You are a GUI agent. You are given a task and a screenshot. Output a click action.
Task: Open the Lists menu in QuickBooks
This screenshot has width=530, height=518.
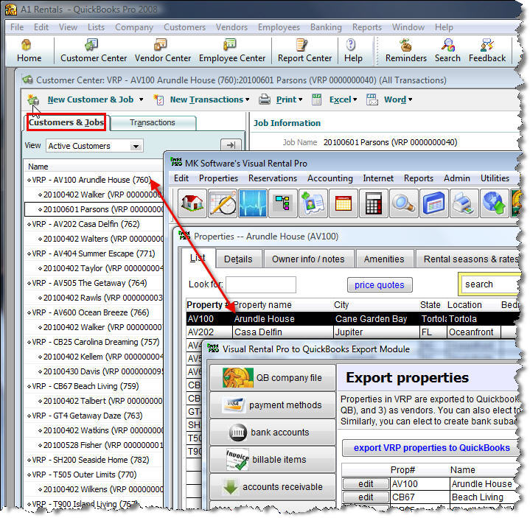pyautogui.click(x=96, y=27)
